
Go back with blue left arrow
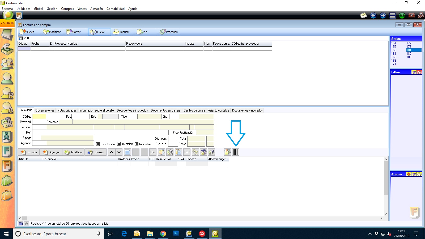click(x=373, y=16)
